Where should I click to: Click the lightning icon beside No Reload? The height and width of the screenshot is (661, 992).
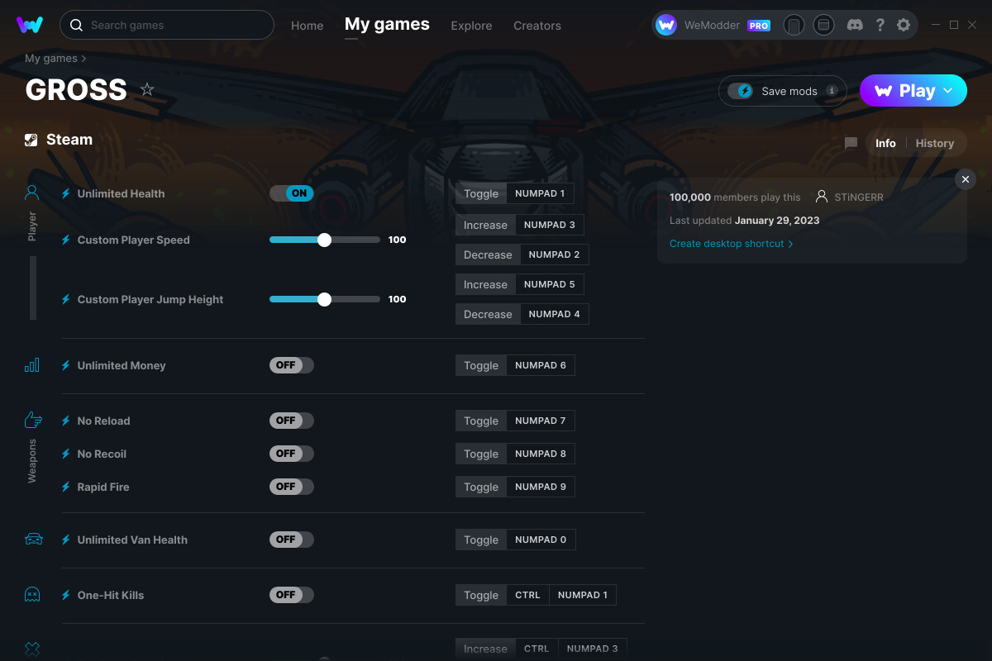point(66,421)
